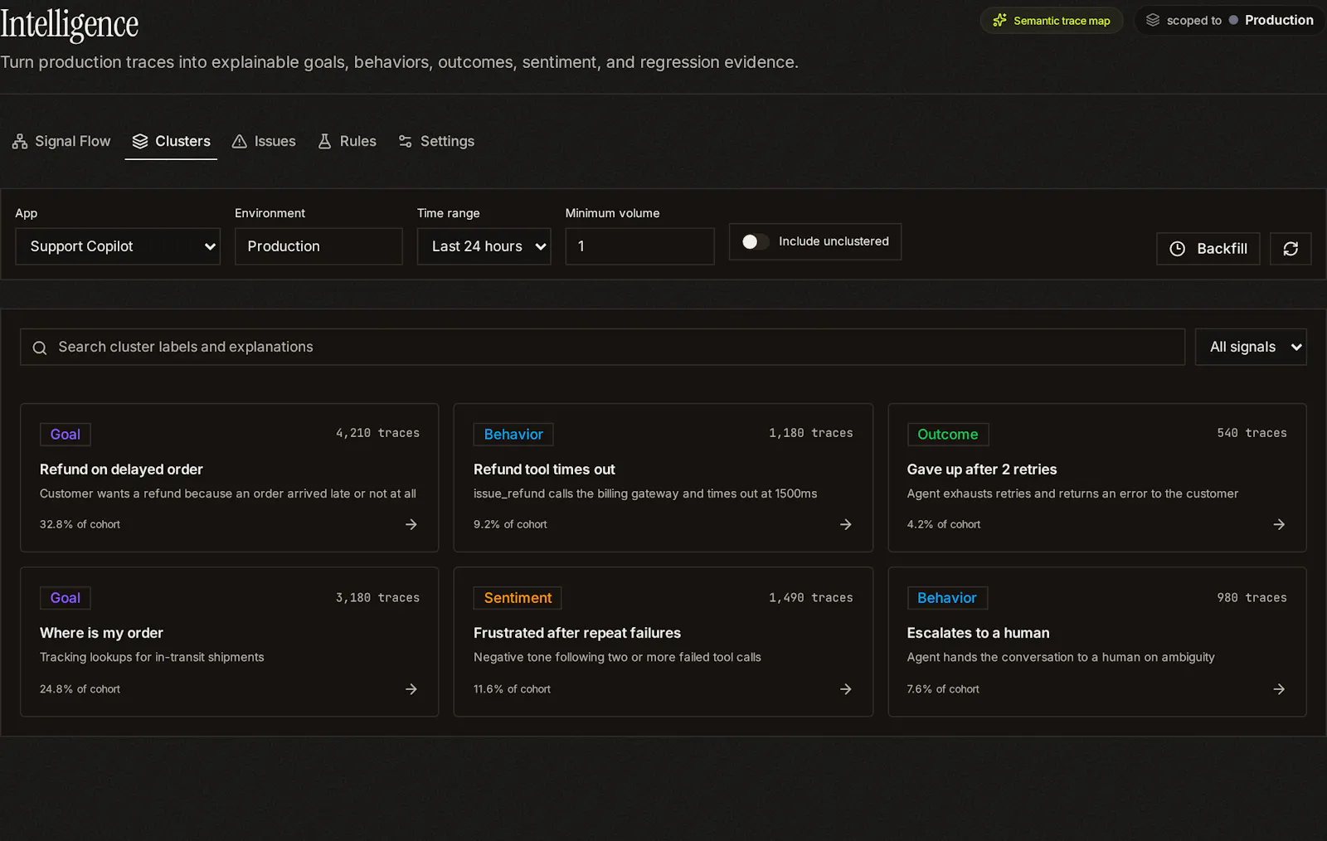Click the Backfill button
Image resolution: width=1327 pixels, height=841 pixels.
point(1208,249)
